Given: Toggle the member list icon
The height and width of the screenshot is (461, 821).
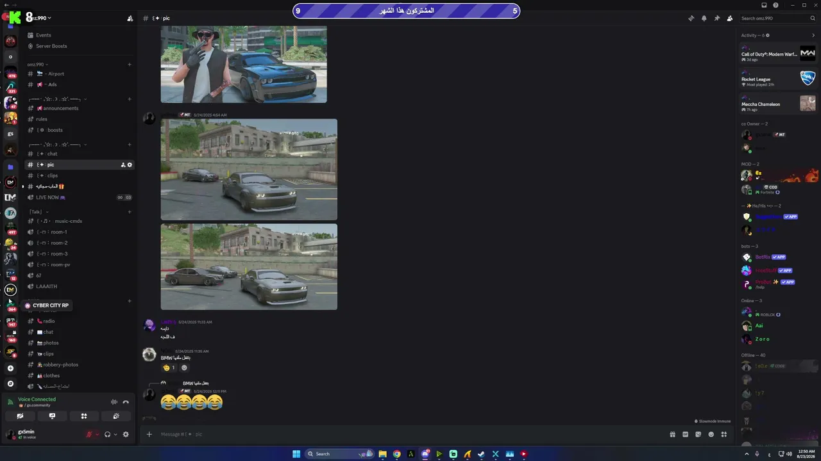Looking at the screenshot, I should click(x=729, y=18).
